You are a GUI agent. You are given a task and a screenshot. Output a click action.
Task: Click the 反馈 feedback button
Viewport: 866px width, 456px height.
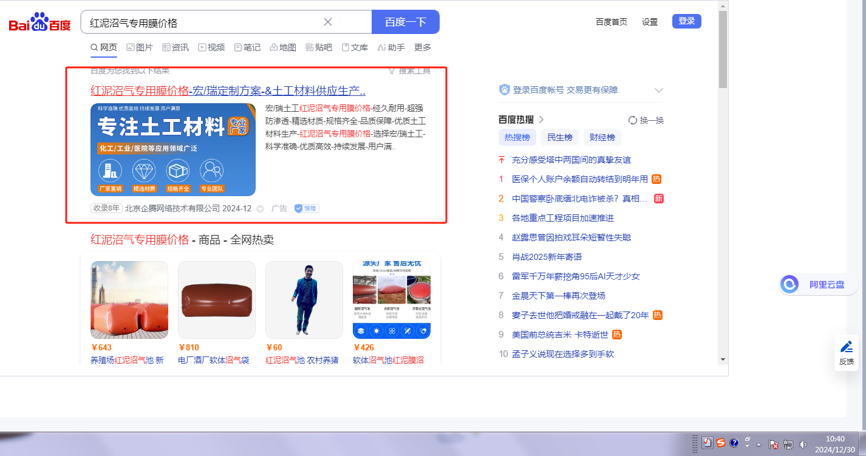coord(847,353)
